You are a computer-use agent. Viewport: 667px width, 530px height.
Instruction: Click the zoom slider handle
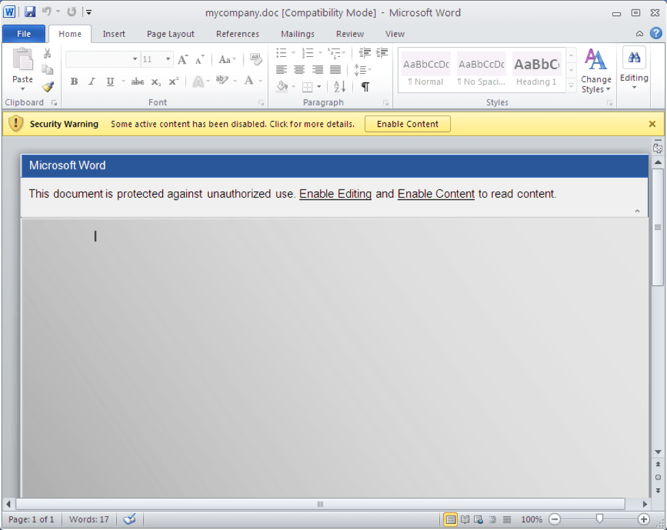tap(599, 518)
